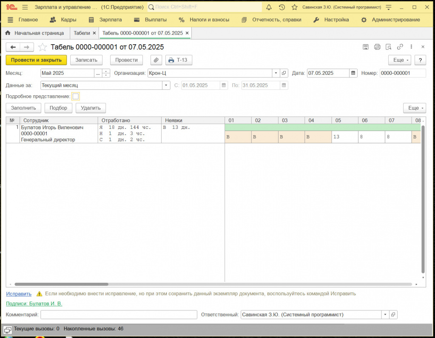435x338 pixels.
Task: Open calendar for Дата field
Action: pyautogui.click(x=353, y=73)
